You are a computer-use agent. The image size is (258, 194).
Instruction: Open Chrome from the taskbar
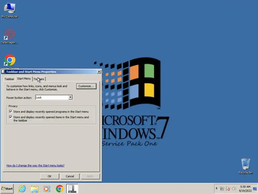[59, 189]
